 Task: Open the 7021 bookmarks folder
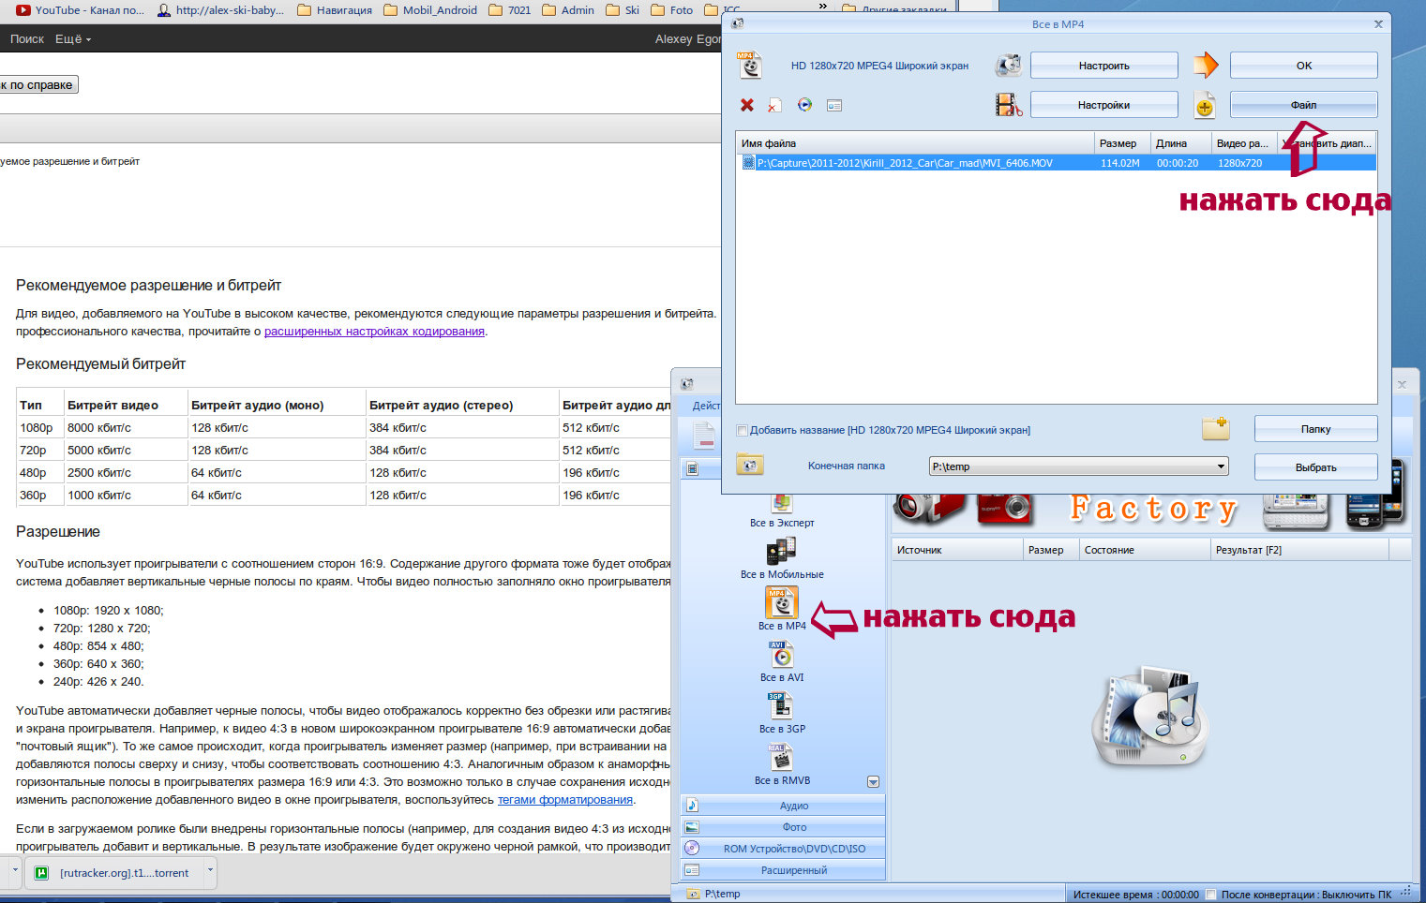click(x=510, y=10)
